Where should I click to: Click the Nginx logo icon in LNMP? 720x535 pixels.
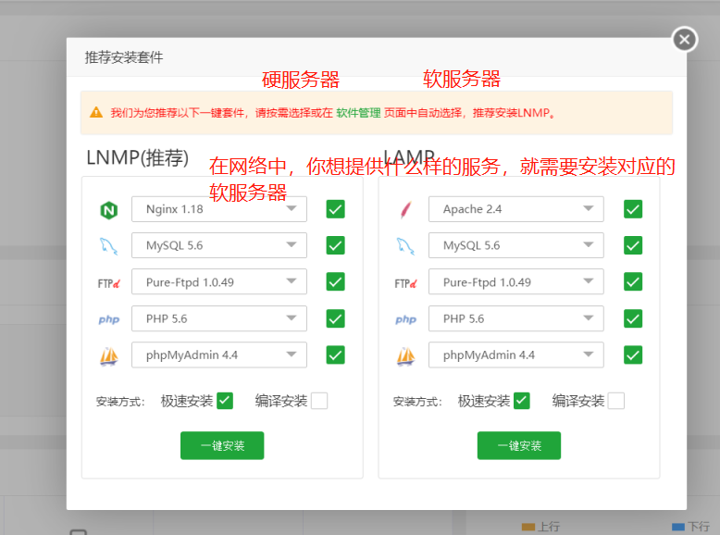point(109,210)
